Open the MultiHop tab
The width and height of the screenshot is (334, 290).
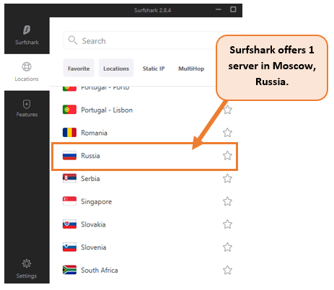click(191, 69)
